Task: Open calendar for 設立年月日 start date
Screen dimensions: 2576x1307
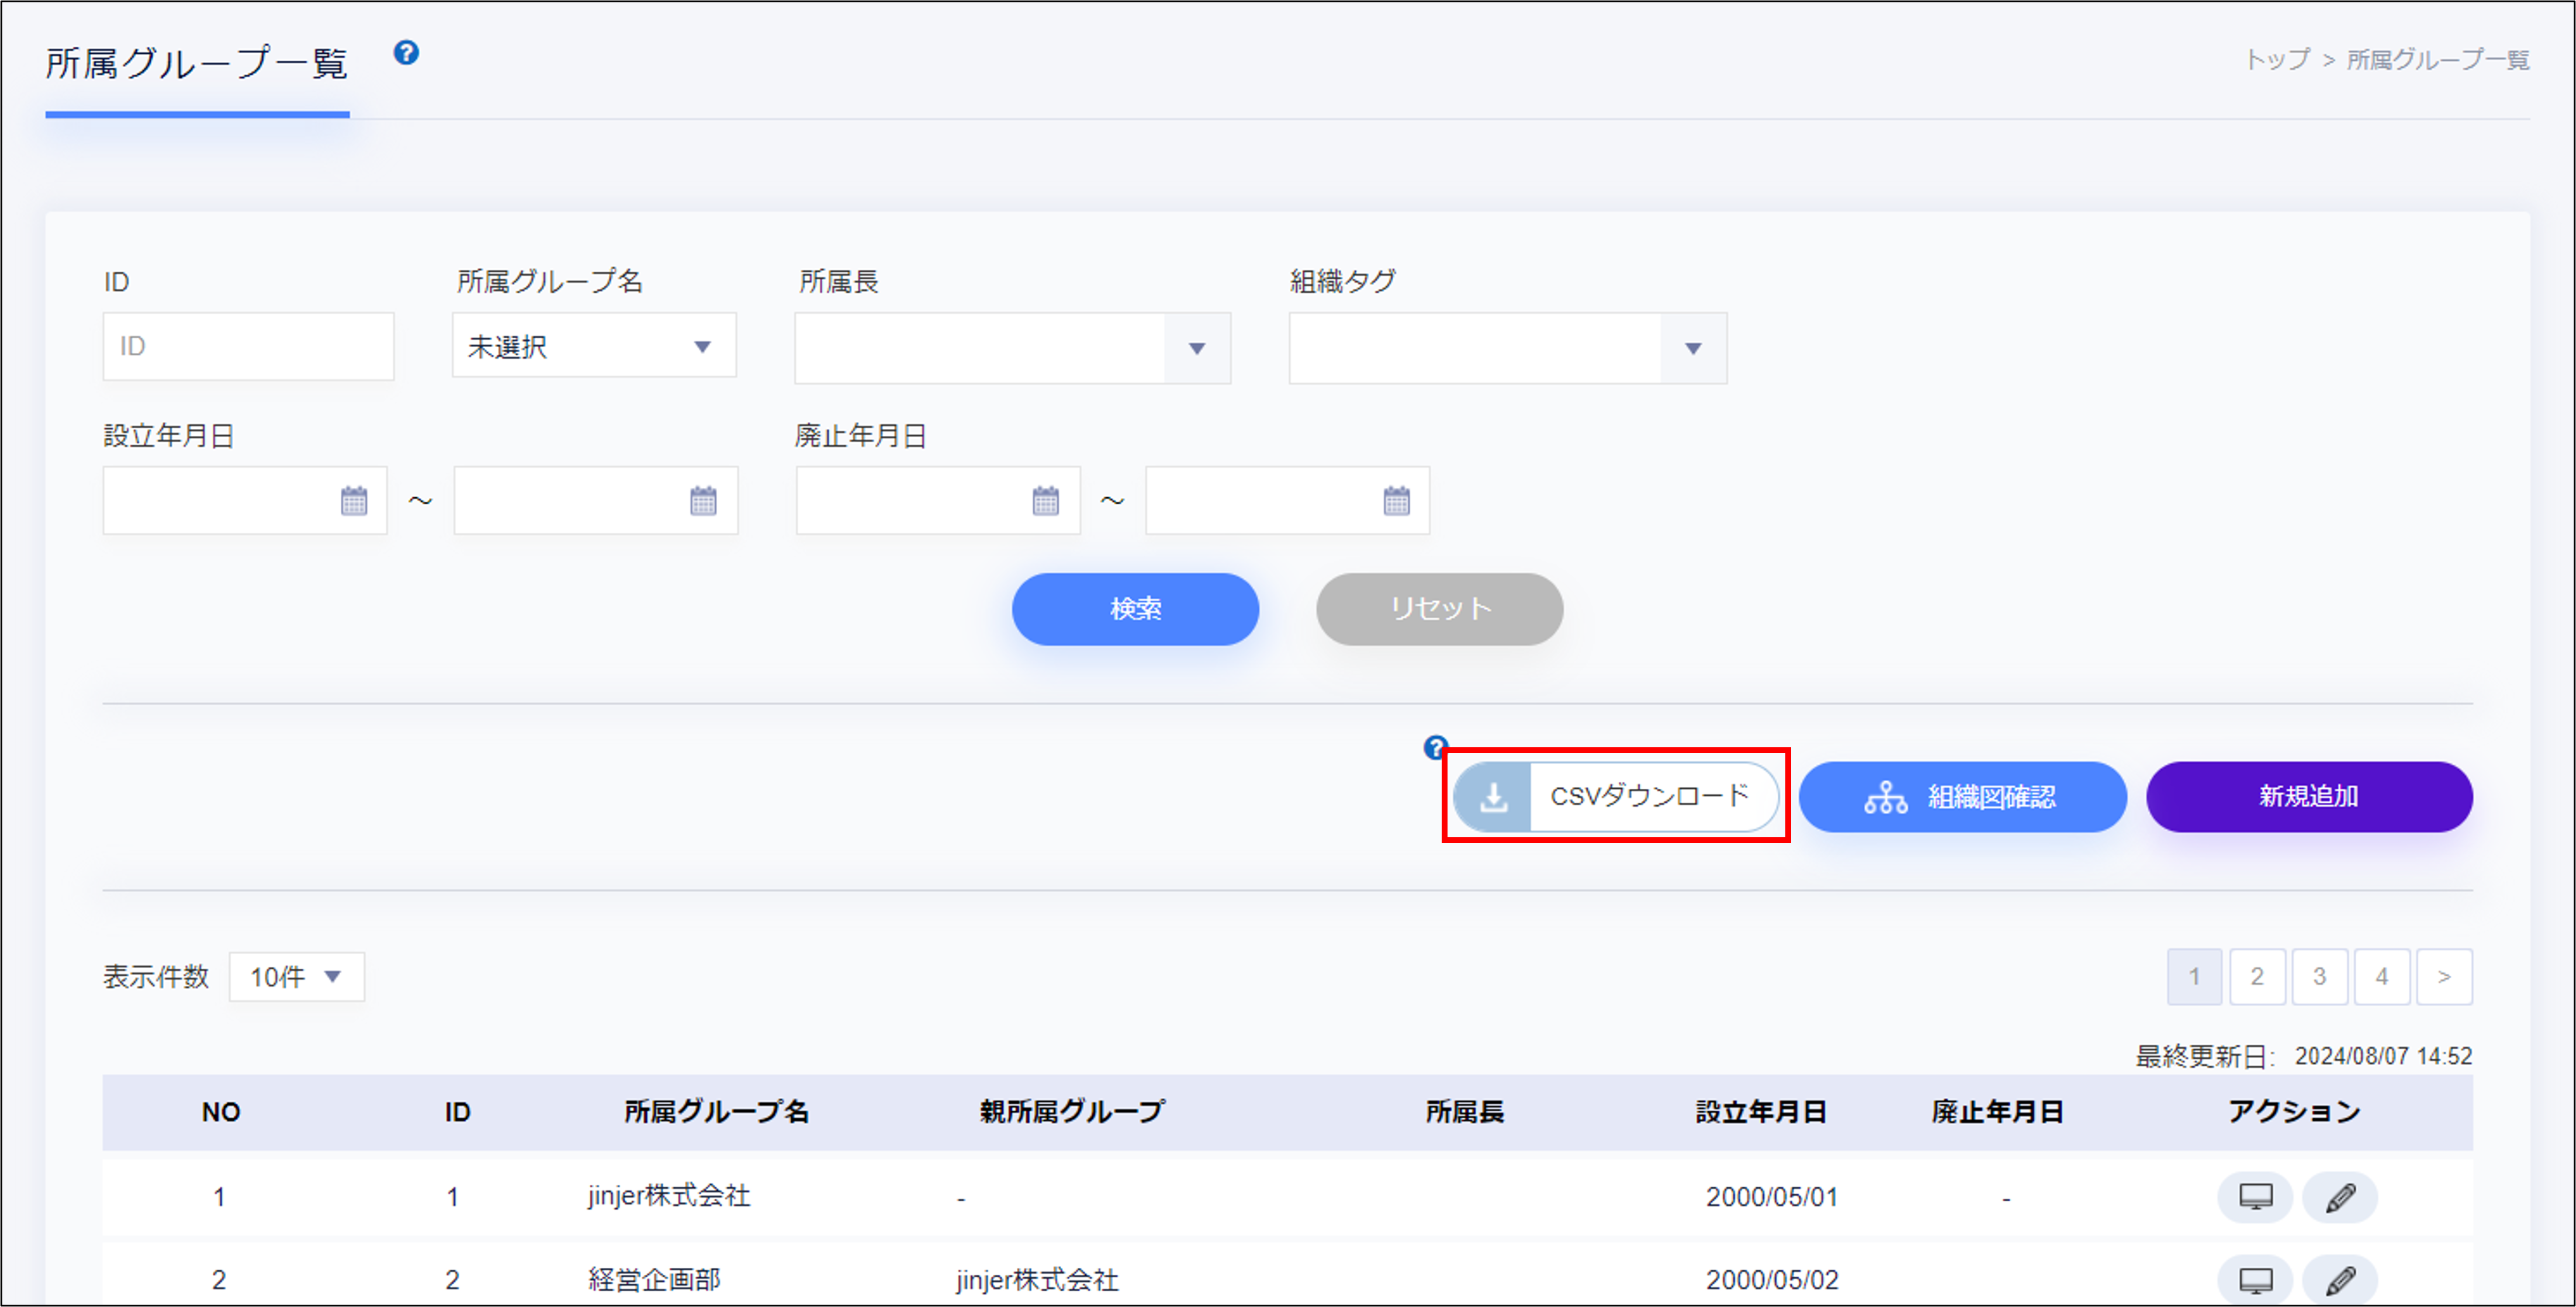Action: (354, 501)
